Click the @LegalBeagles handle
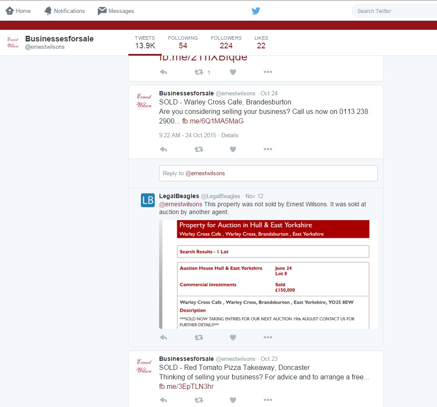This screenshot has height=407, width=437. point(220,196)
